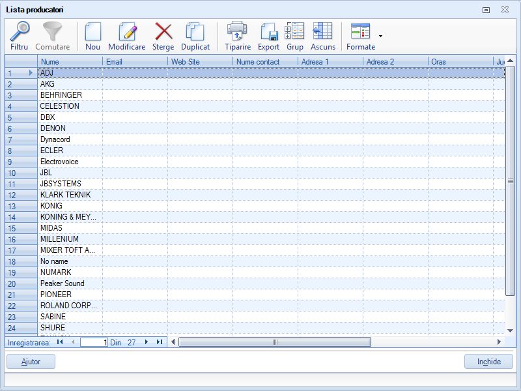Close the window using Inchide
This screenshot has height=391, width=521.
tap(488, 362)
